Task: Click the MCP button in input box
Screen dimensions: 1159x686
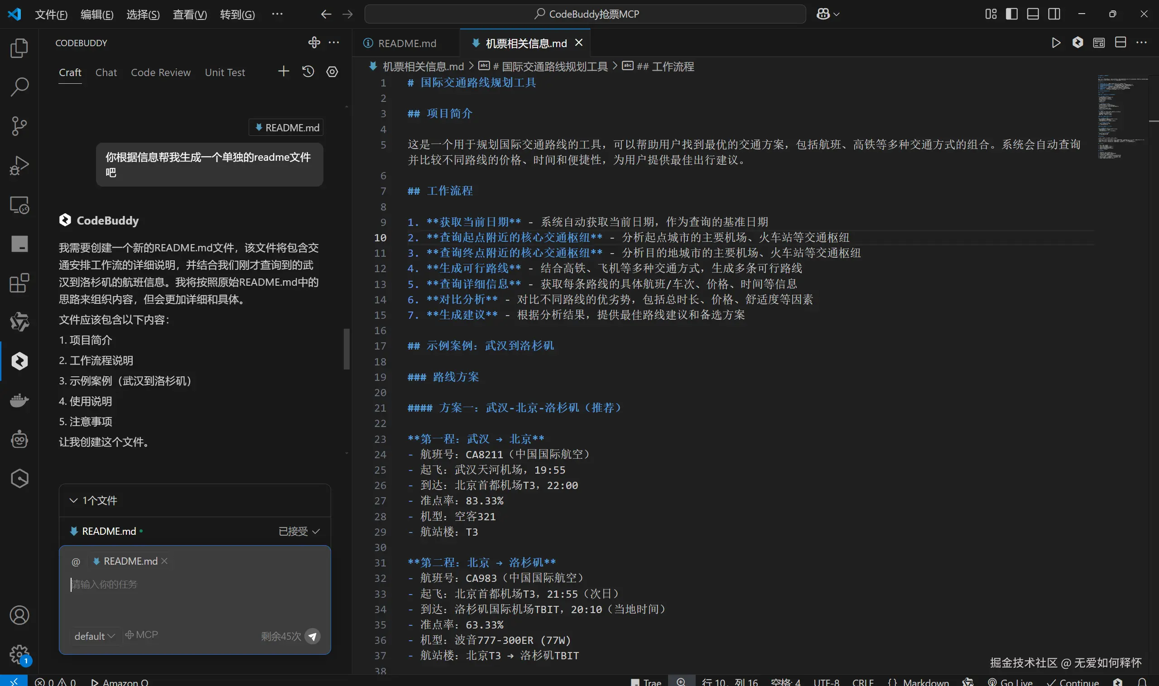Action: pyautogui.click(x=141, y=635)
